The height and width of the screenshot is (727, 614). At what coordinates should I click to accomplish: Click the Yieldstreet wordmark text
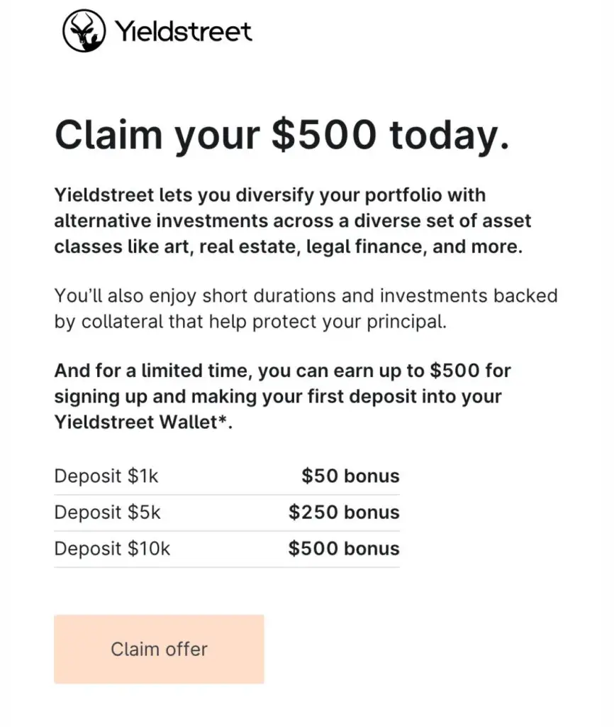[x=184, y=31]
